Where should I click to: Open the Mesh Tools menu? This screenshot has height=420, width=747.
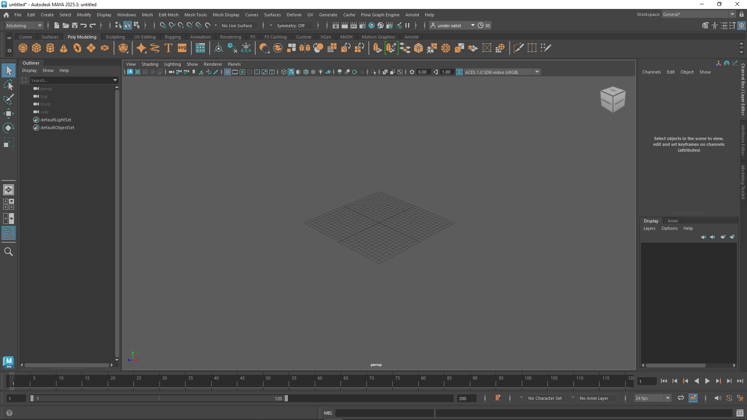[x=195, y=15]
